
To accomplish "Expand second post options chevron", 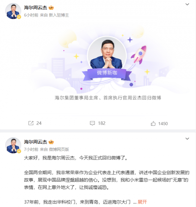I will point(187,139).
